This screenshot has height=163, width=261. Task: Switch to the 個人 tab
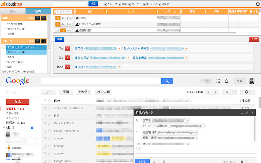click(x=13, y=11)
